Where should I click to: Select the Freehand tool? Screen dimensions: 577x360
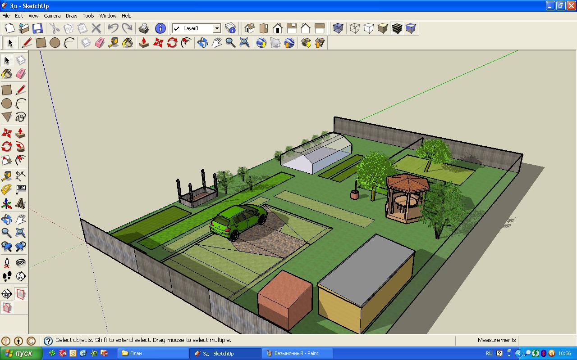(20, 117)
